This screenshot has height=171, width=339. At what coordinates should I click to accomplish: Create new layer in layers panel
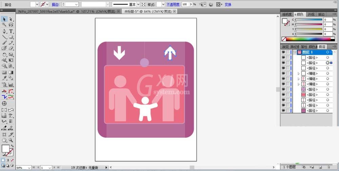(x=320, y=167)
